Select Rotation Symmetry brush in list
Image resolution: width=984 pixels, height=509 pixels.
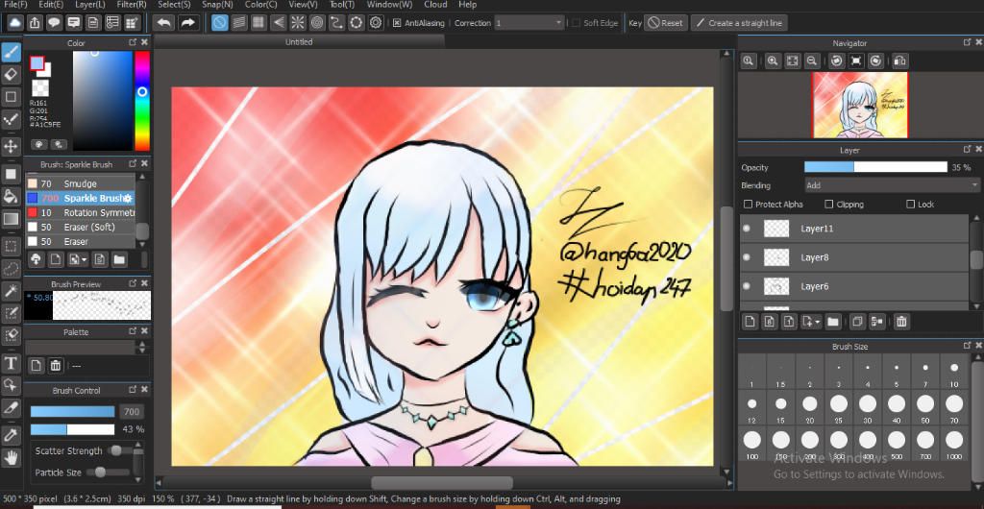[x=80, y=212]
